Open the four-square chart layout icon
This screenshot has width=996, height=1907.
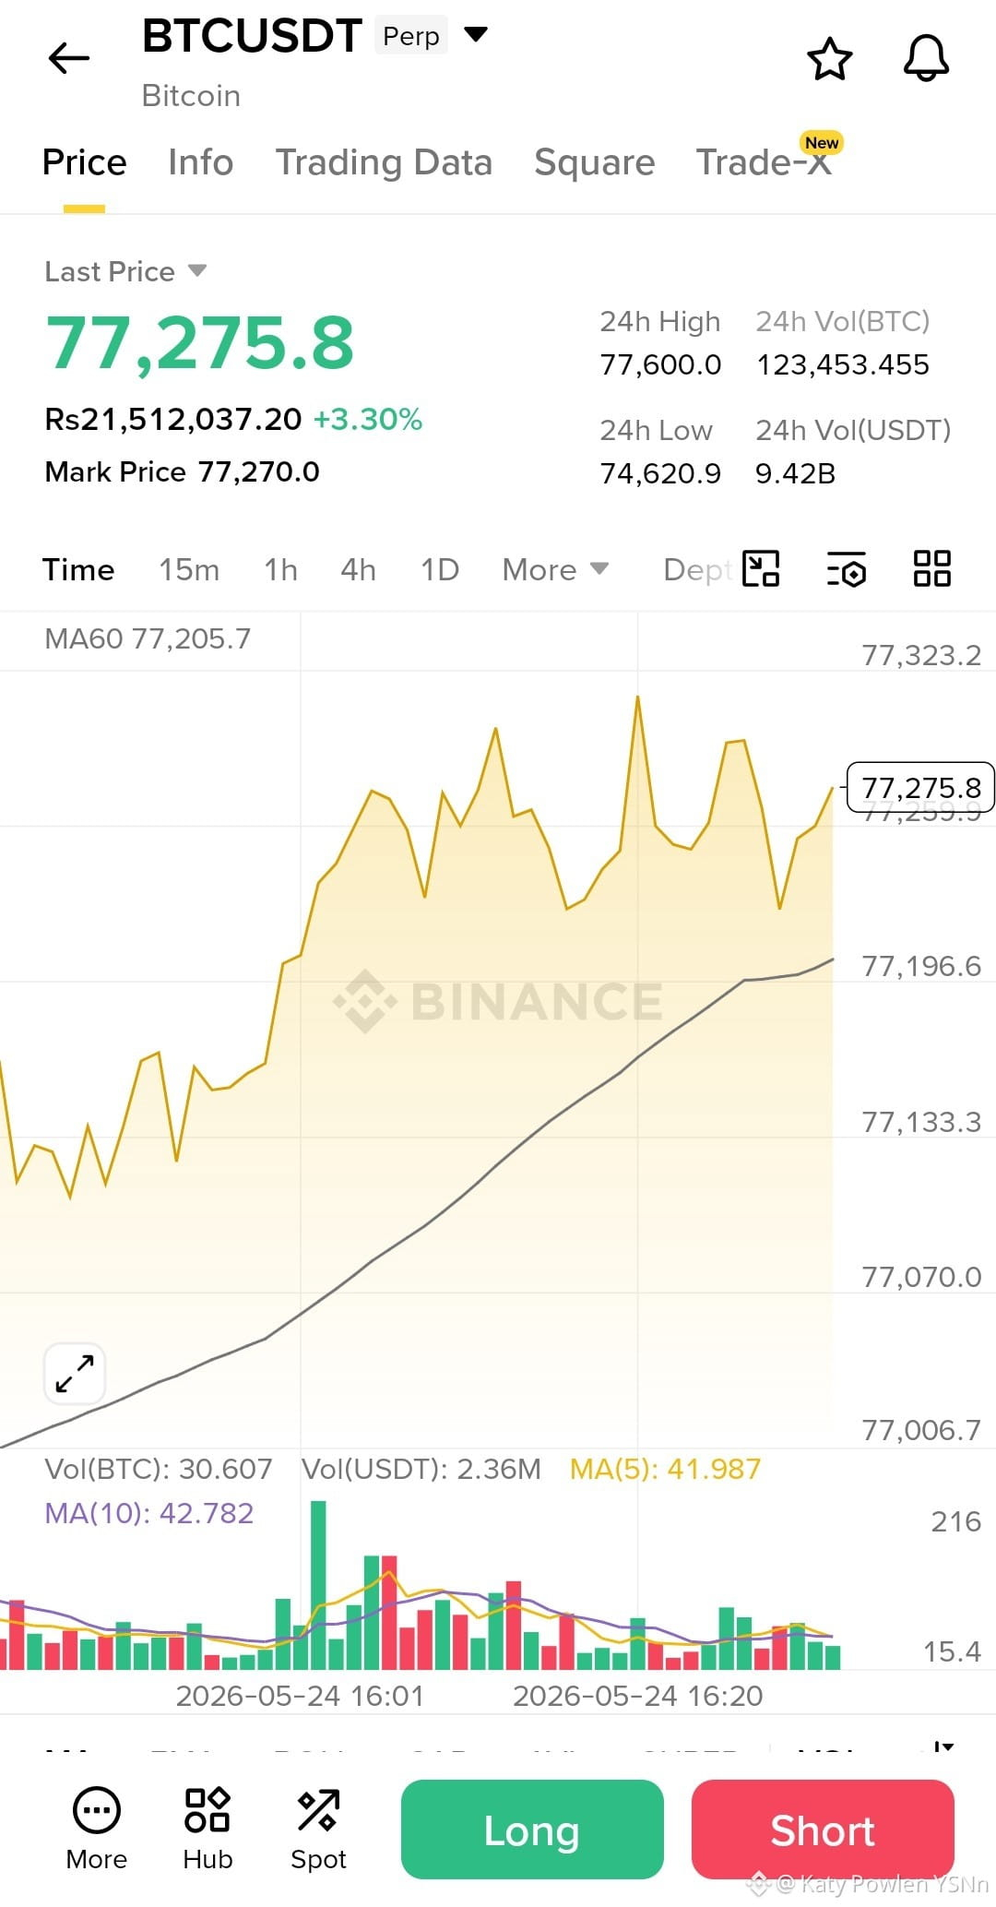pos(931,568)
